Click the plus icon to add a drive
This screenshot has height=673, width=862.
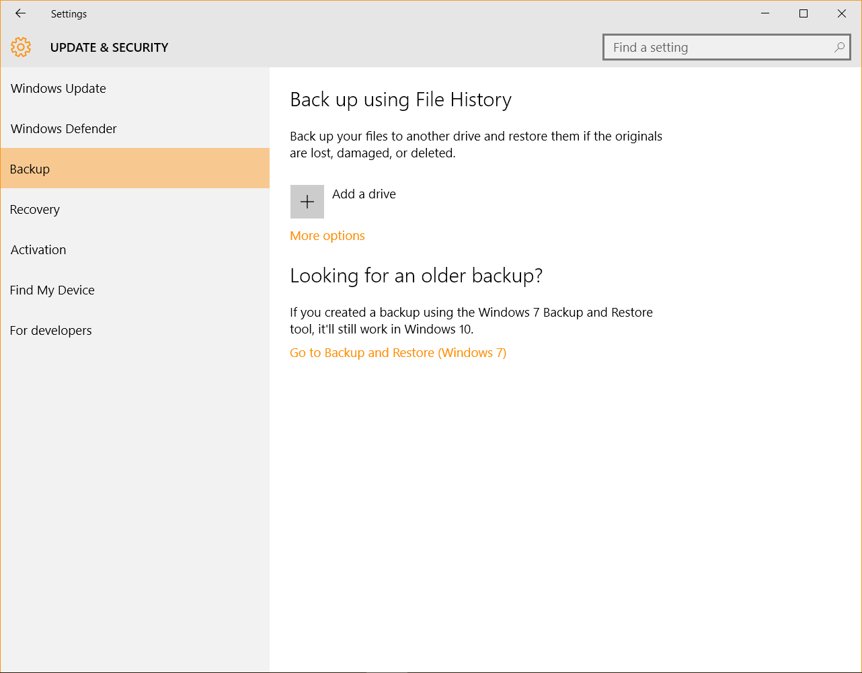click(x=307, y=202)
